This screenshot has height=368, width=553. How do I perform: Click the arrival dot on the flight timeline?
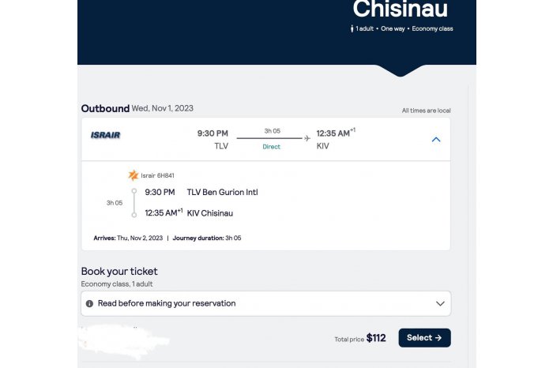[134, 215]
